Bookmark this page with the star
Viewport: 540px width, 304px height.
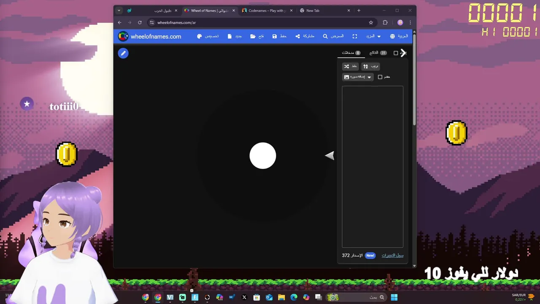(x=371, y=22)
